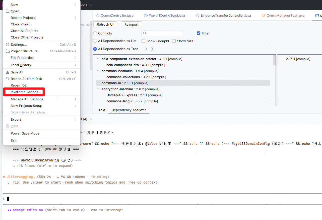Switch to the Dependency Analyzer tab
Screen dimensions: 322x220
click(129, 110)
